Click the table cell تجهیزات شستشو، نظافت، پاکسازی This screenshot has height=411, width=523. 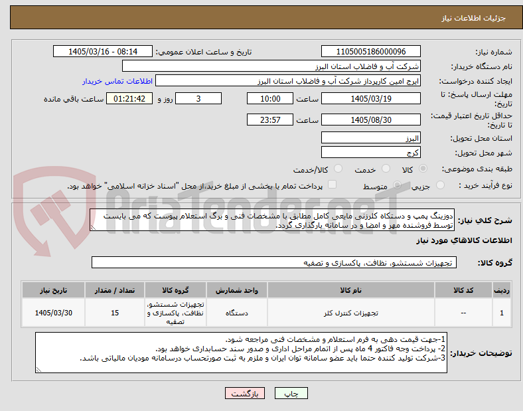click(175, 313)
